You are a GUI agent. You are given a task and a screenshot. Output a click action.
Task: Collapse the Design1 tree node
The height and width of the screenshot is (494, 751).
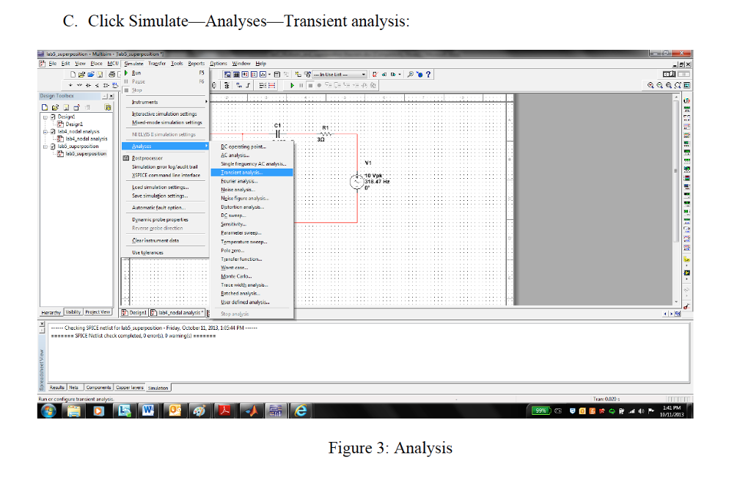point(44,117)
